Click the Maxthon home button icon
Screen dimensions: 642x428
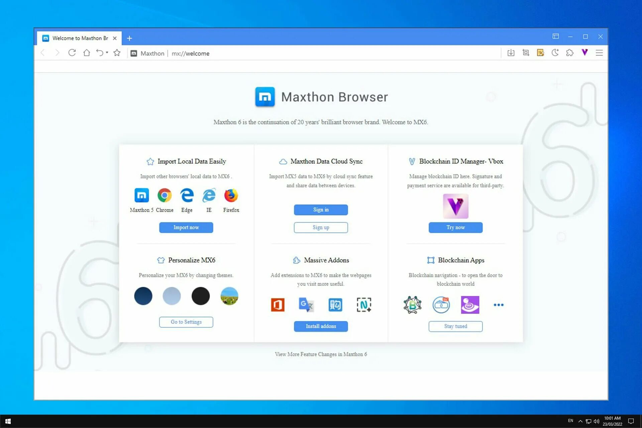tap(87, 53)
